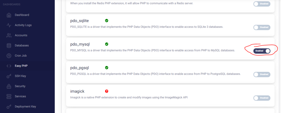
Task: Click the Dashboard home icon
Action: click(x=9, y=15)
